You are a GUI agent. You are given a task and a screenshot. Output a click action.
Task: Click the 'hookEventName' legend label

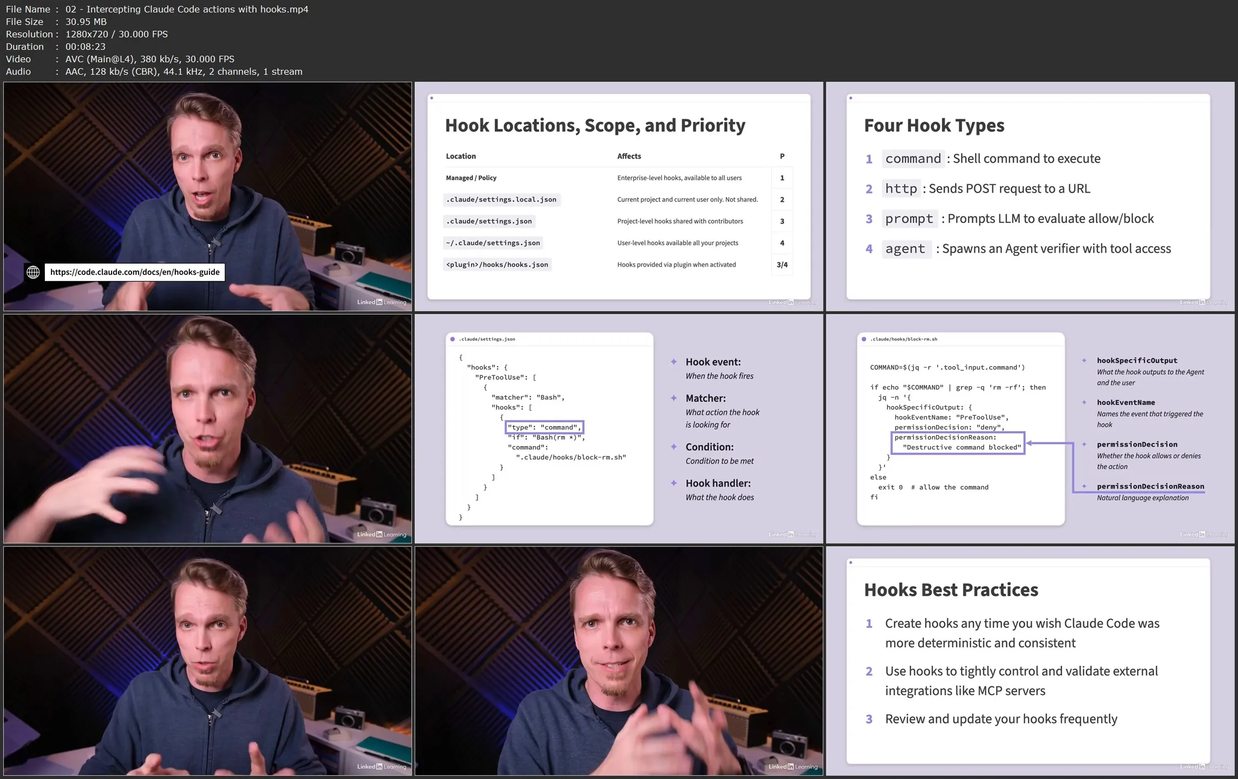(1126, 403)
